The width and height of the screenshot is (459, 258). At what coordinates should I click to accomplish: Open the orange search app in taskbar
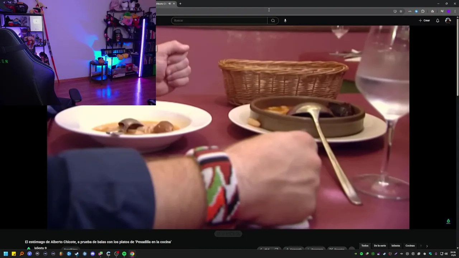click(x=22, y=254)
